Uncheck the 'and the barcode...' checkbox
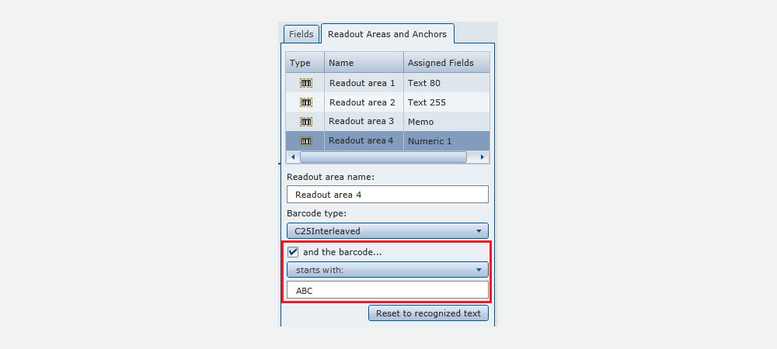Viewport: 777px width, 349px height. tap(293, 252)
